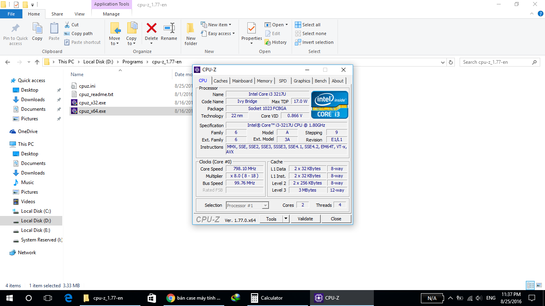This screenshot has width=545, height=306.
Task: Open Videos under This PC
Action: tap(28, 202)
